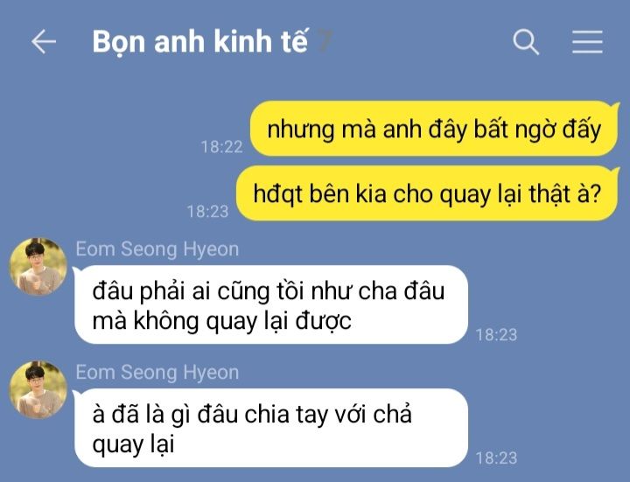Click the sender name above 'à đã là gì' message
Image resolution: width=630 pixels, height=482 pixels.
(x=157, y=373)
